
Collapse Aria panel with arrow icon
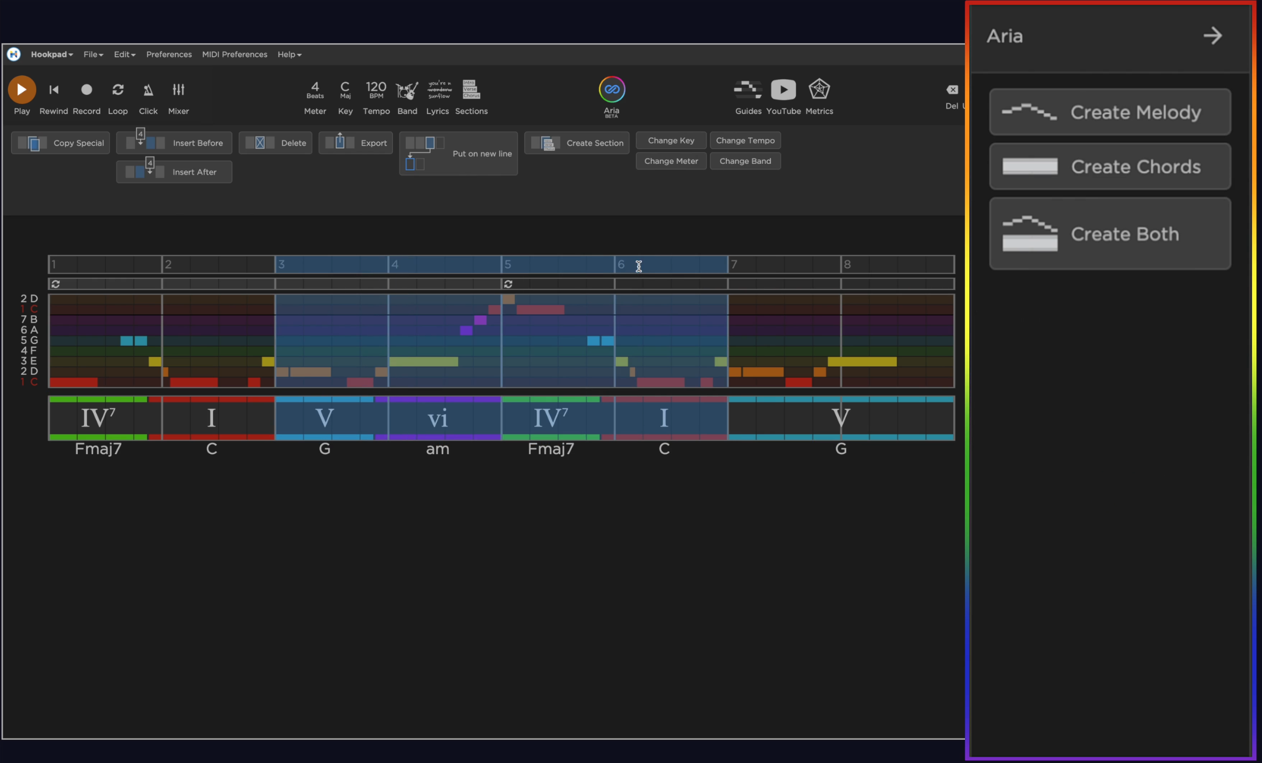[1213, 36]
